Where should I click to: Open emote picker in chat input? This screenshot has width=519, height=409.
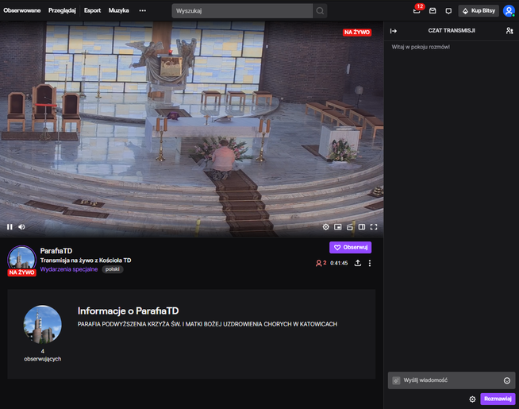click(506, 380)
